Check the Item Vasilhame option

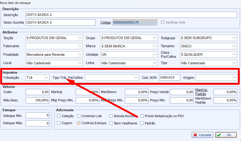pyautogui.click(x=111, y=123)
